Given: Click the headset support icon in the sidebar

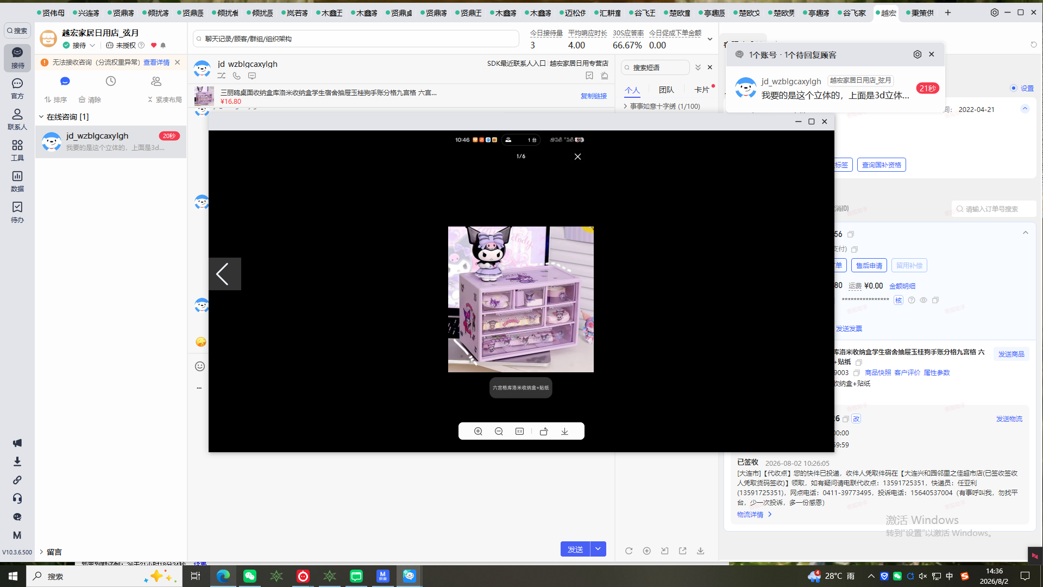Looking at the screenshot, I should tap(17, 498).
